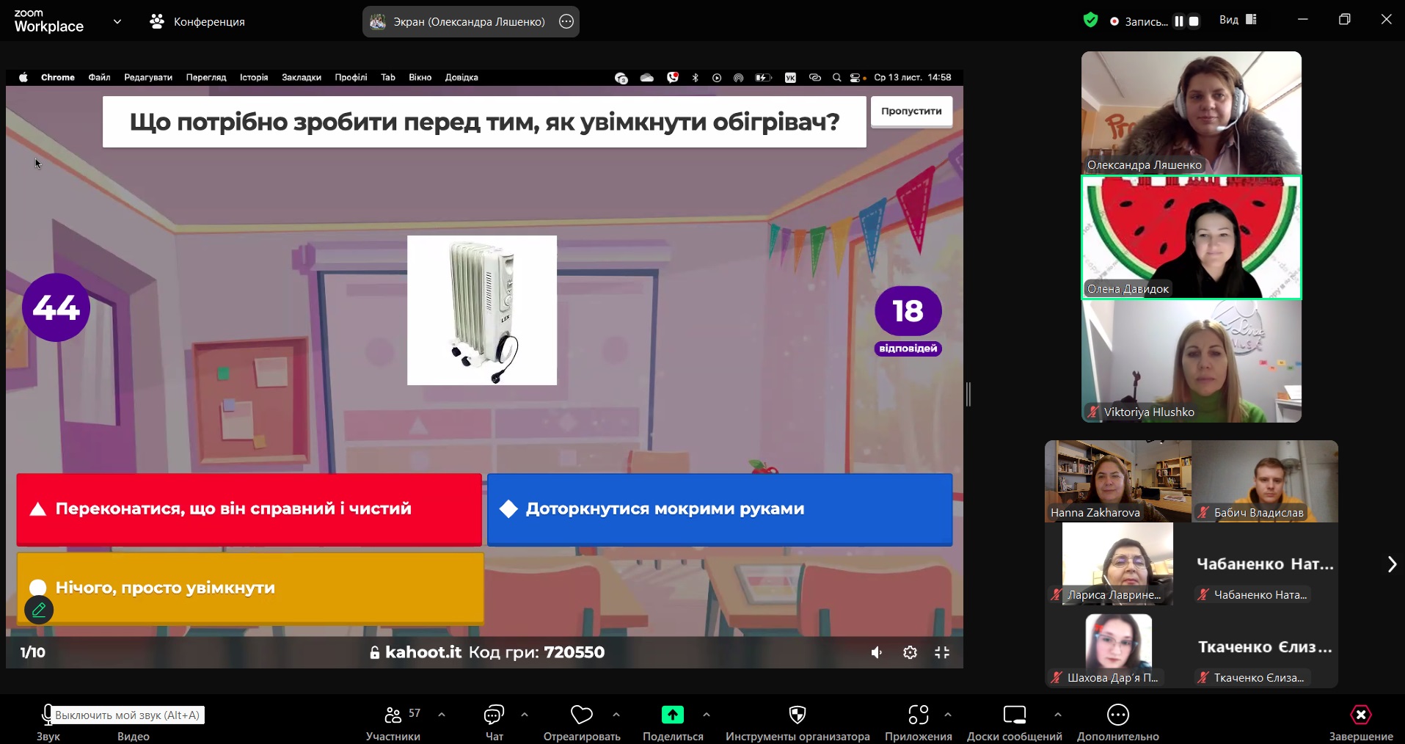Expand the Chat options arrow
The width and height of the screenshot is (1405, 744).
[525, 714]
